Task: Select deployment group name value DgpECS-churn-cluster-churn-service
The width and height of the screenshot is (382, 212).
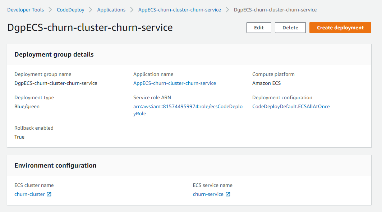Action: pos(56,83)
